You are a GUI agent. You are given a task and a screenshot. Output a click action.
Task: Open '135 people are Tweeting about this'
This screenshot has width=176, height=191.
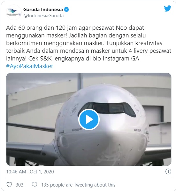(x=78, y=185)
